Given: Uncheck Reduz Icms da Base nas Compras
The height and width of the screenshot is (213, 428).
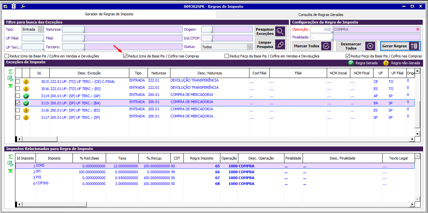Looking at the screenshot, I should (125, 56).
